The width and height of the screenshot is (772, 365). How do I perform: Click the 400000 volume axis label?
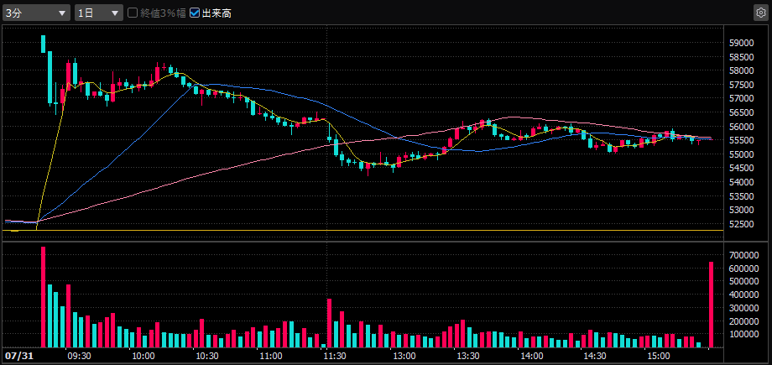click(743, 295)
